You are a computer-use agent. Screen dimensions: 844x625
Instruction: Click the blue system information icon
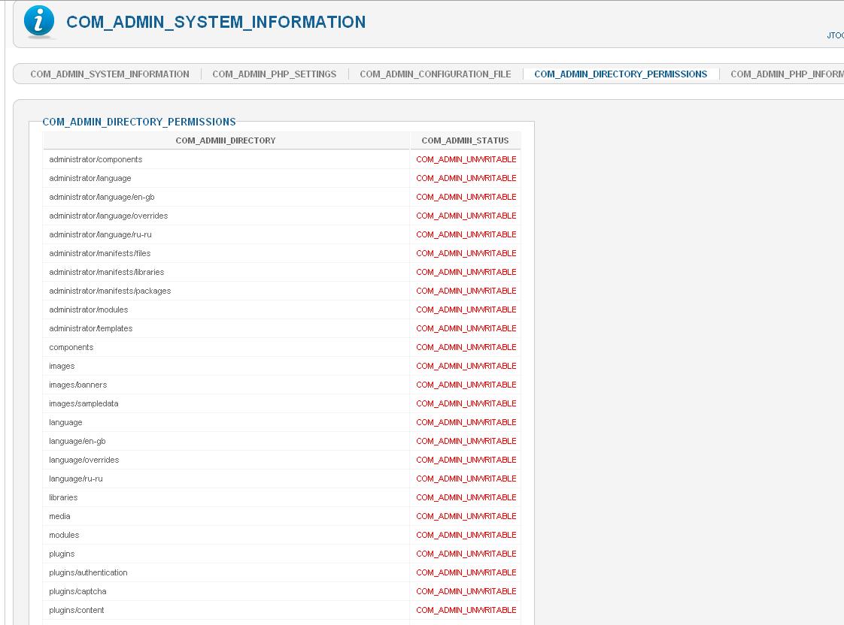[39, 22]
